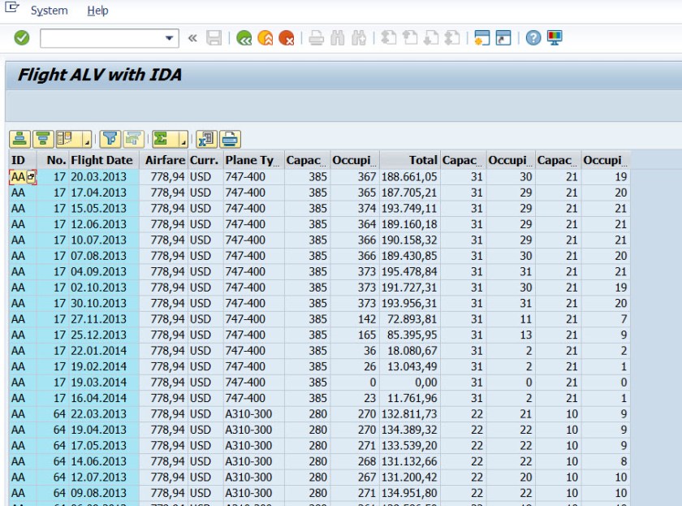This screenshot has width=682, height=506.
Task: Click the orange Exit icon
Action: click(265, 37)
